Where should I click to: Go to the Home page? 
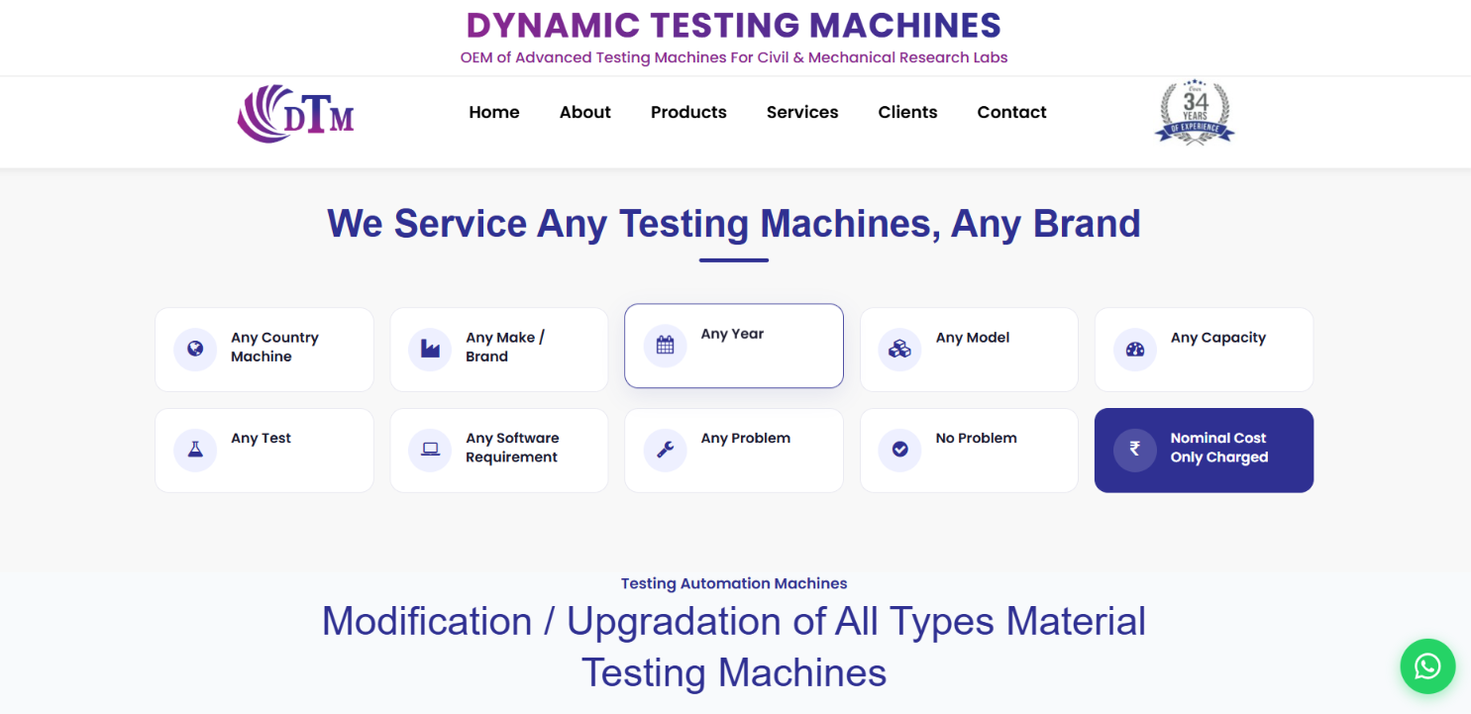pos(494,112)
